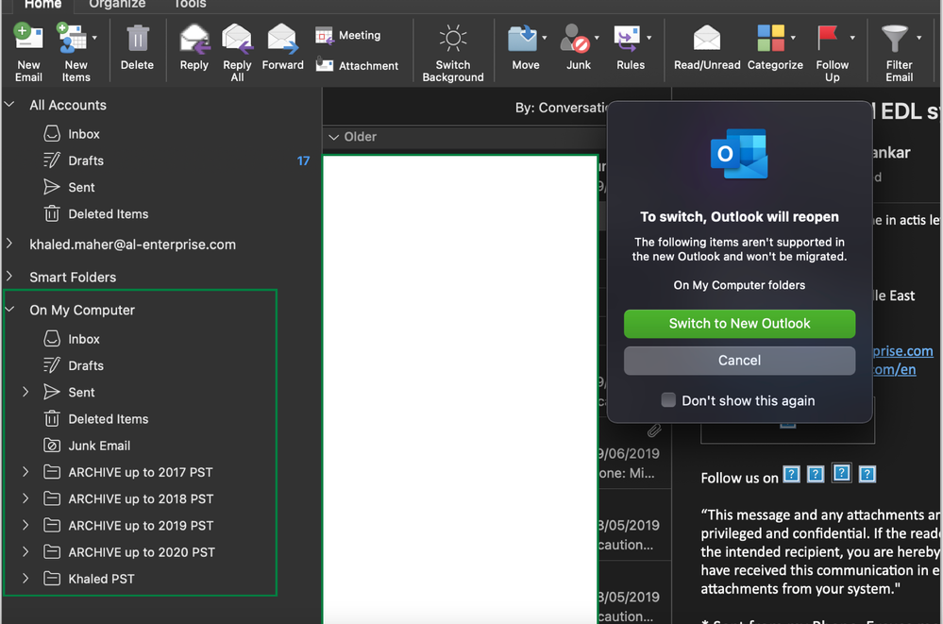This screenshot has height=624, width=943.
Task: Open the Rules dropdown arrow
Action: (x=648, y=38)
